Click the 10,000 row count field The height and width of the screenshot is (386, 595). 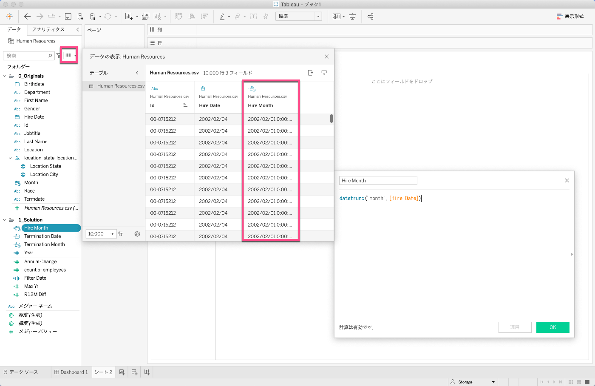pyautogui.click(x=101, y=234)
